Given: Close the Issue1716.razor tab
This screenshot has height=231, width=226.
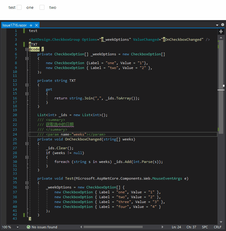Looking at the screenshot, I should (x=37, y=25).
